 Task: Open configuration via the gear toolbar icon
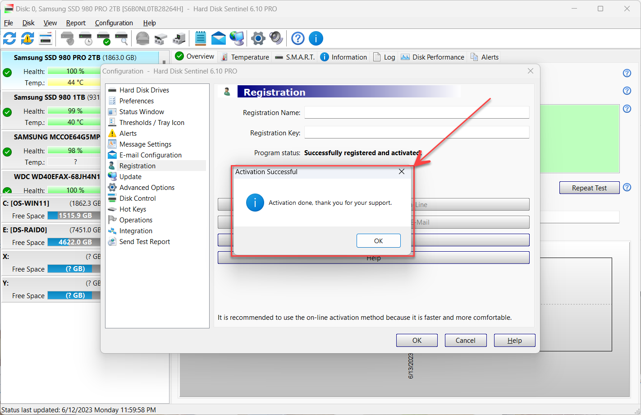[x=258, y=38]
